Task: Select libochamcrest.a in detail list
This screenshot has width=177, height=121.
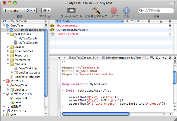Action: coord(67,26)
